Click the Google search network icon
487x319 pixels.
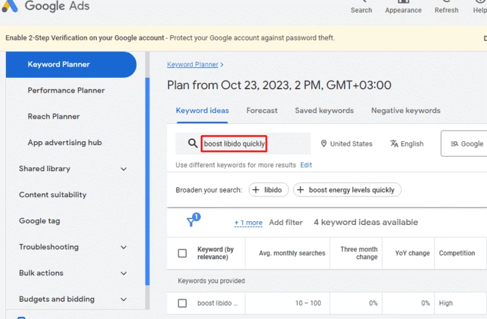(x=454, y=144)
